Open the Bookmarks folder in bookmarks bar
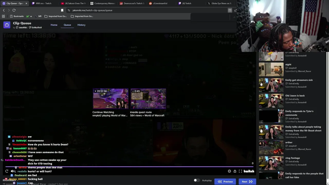 17,16
